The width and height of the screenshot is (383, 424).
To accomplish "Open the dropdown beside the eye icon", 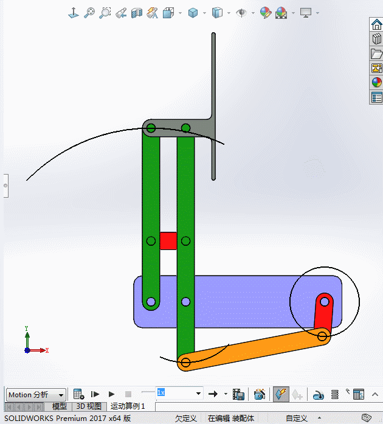I will pos(254,13).
